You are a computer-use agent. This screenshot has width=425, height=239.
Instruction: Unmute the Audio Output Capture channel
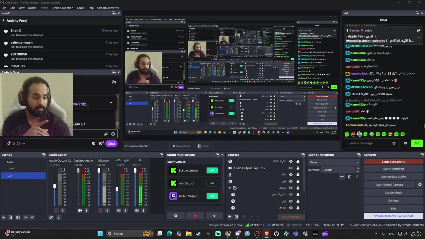point(56,210)
